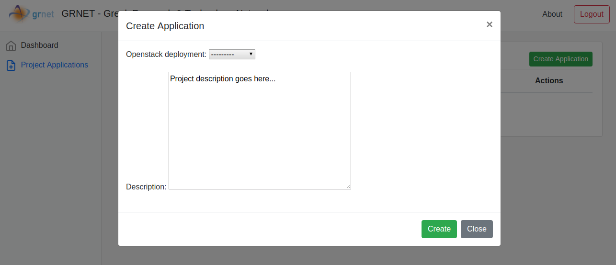Dismiss the modal with the X icon

point(489,24)
